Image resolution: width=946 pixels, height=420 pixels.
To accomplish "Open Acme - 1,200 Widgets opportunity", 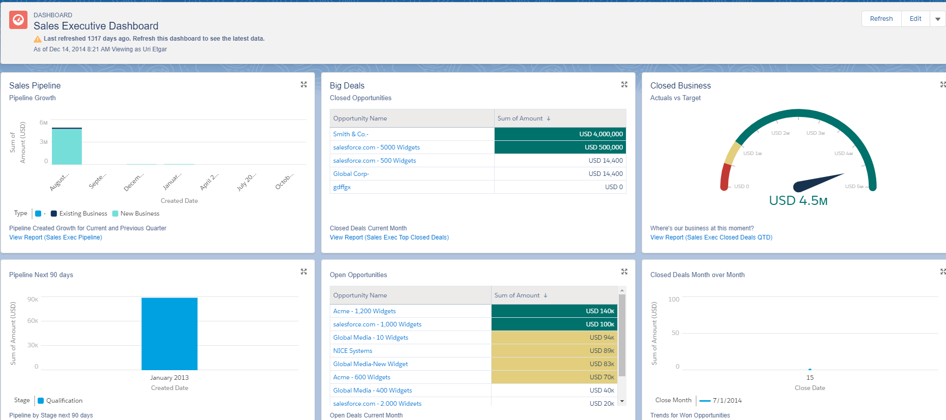I will pyautogui.click(x=364, y=311).
